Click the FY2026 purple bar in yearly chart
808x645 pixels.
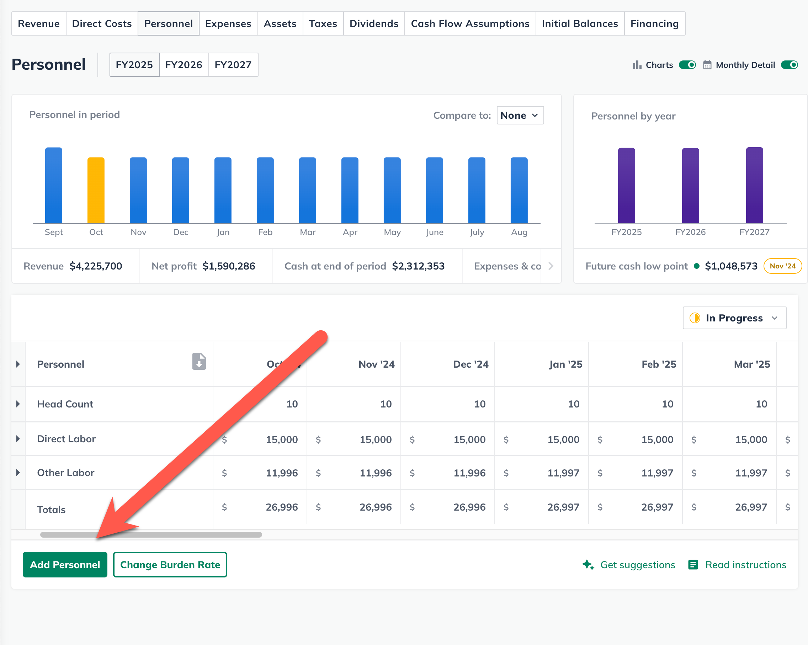(x=690, y=186)
